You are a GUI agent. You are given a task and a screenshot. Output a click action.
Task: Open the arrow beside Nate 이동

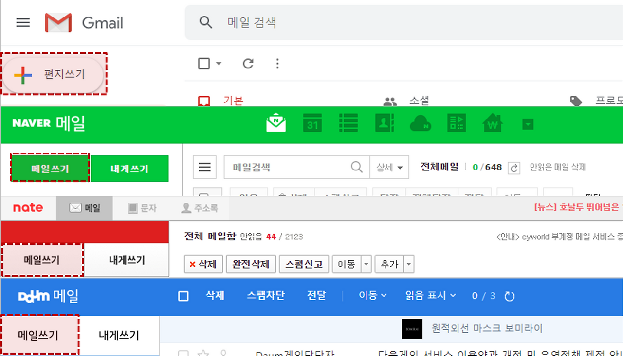coord(367,265)
